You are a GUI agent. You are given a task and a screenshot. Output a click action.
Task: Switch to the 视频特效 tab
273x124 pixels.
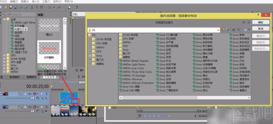click(31, 77)
